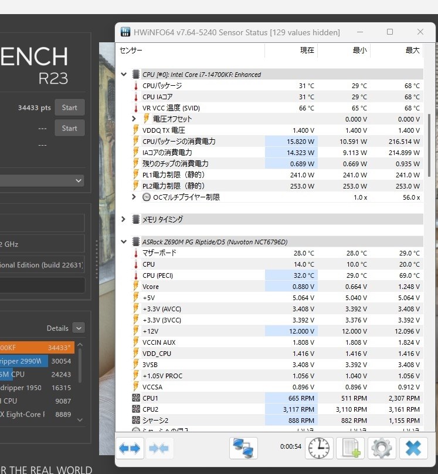Click Start next to 34433 pts in Cinebench

pos(69,107)
